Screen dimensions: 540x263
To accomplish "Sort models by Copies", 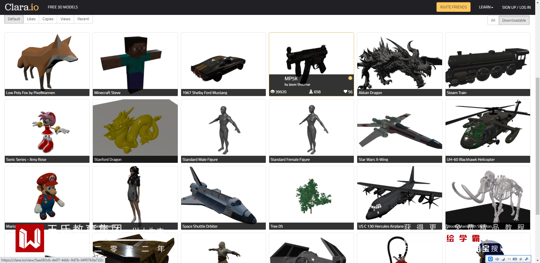I will (x=48, y=19).
